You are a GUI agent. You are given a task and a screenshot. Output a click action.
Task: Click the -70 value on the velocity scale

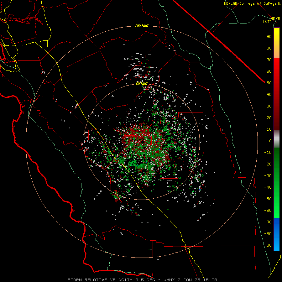click(x=268, y=222)
